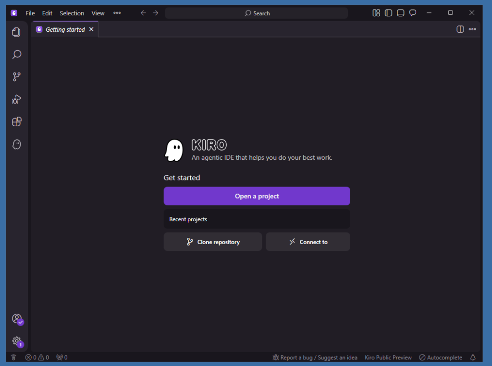Go forward with the right arrow
Screen dimensions: 492x366
(156, 13)
